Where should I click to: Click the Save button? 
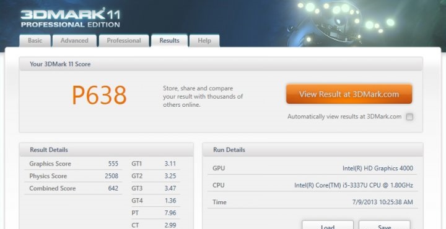[x=384, y=225]
